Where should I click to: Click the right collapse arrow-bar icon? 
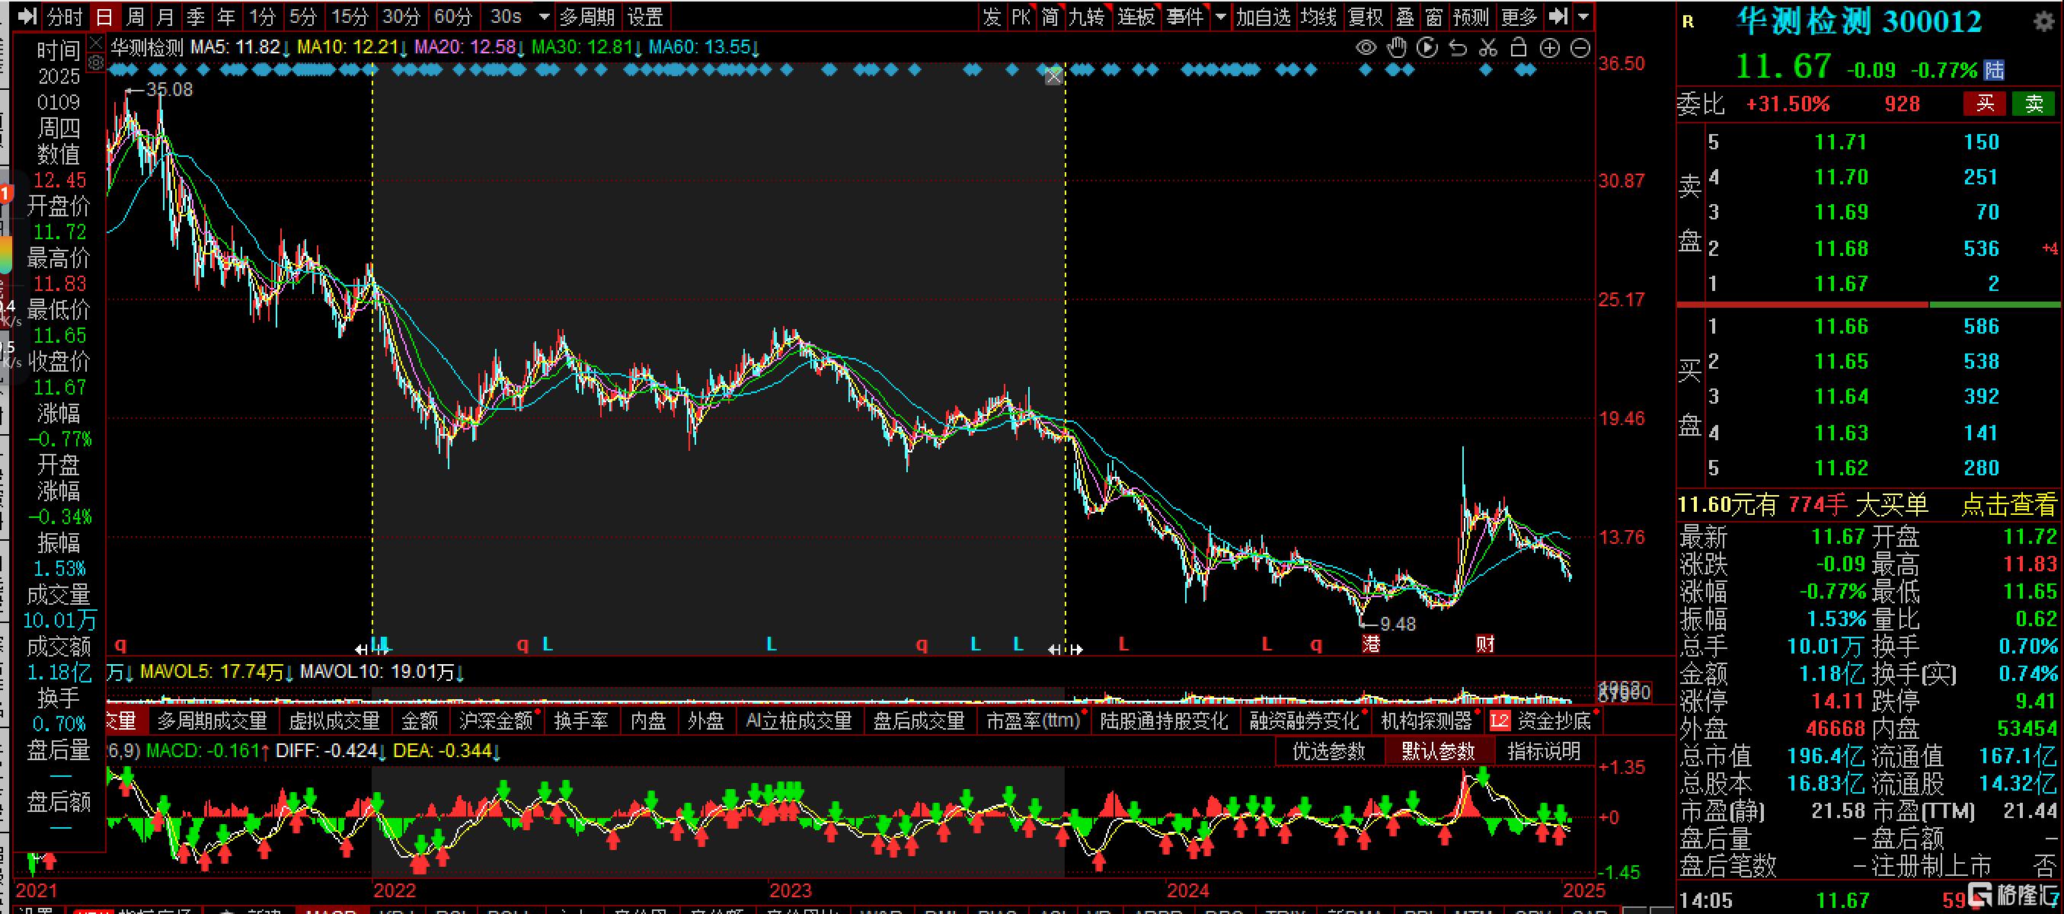click(x=1558, y=16)
